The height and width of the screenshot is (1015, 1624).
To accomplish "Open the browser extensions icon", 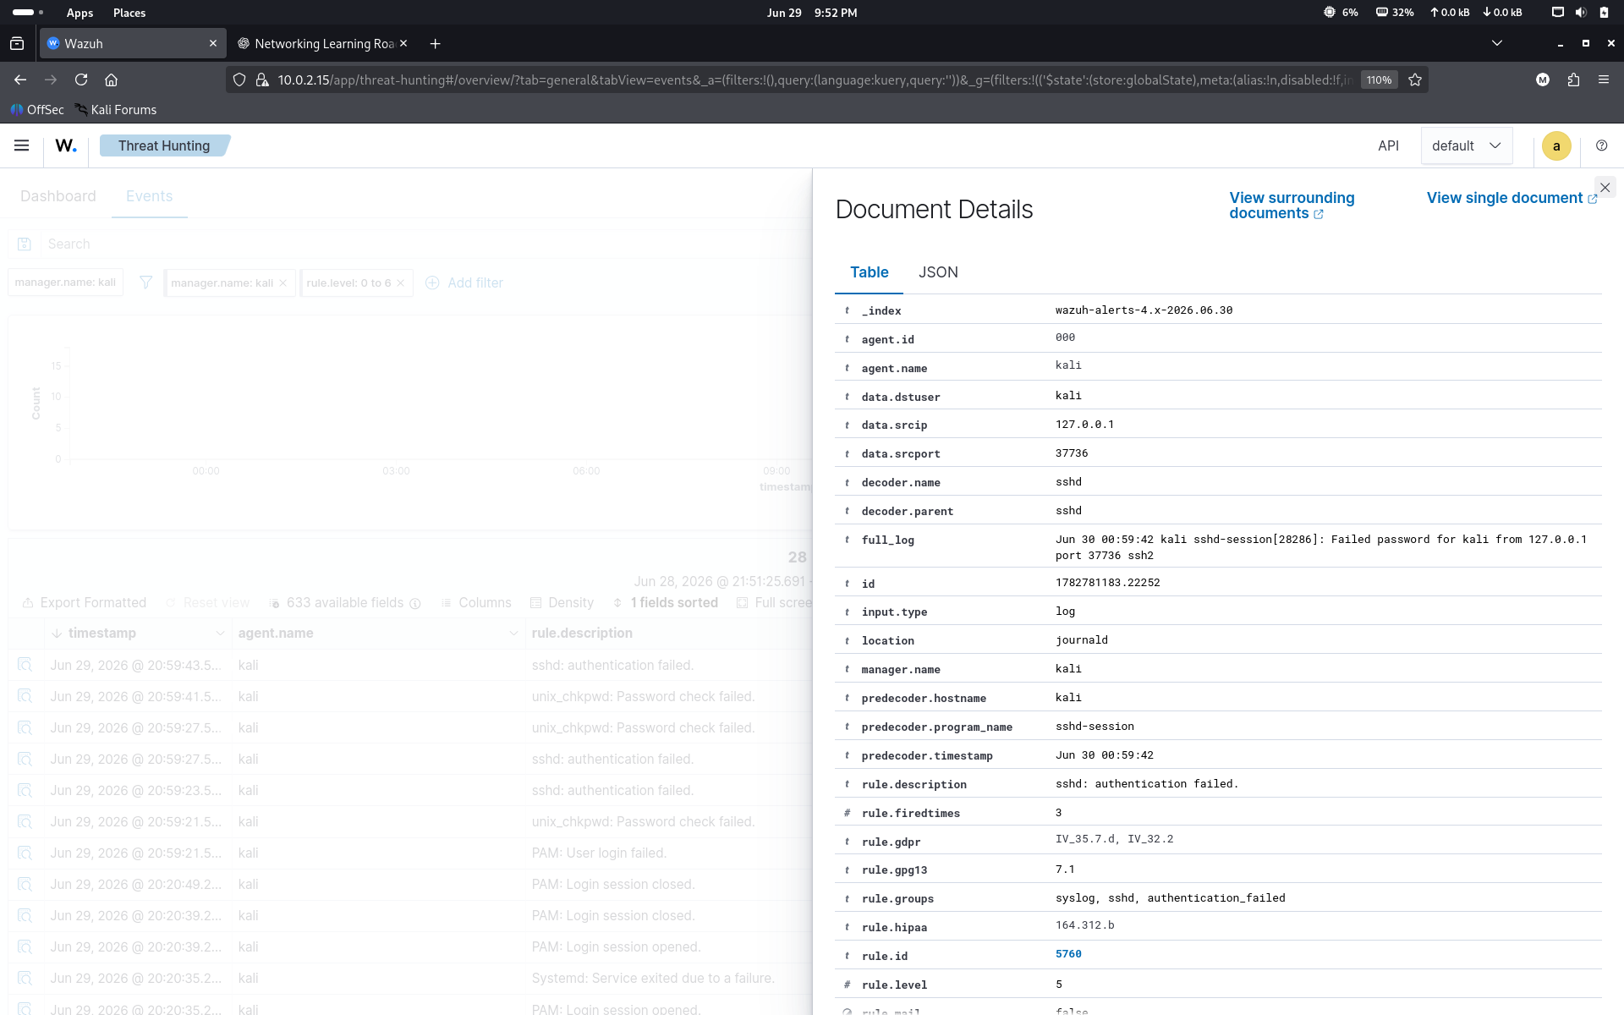I will pyautogui.click(x=1573, y=80).
